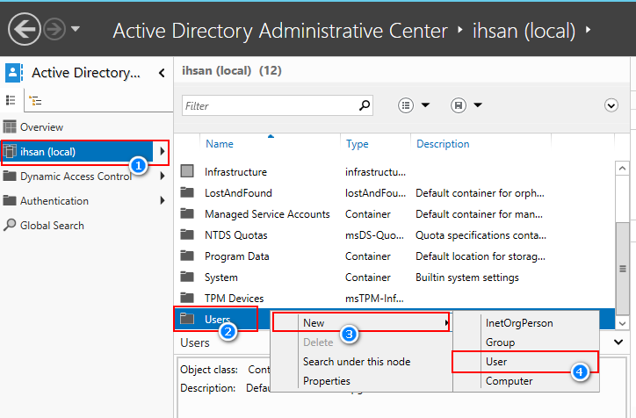Click the list view options icon
Image resolution: width=636 pixels, height=418 pixels.
pyautogui.click(x=406, y=105)
